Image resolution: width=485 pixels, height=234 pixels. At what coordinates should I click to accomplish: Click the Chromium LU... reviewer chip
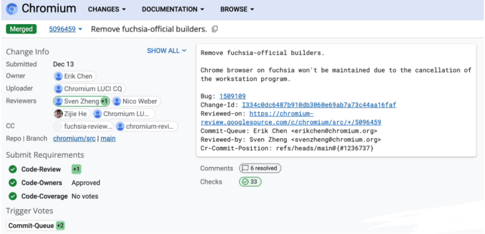(124, 113)
